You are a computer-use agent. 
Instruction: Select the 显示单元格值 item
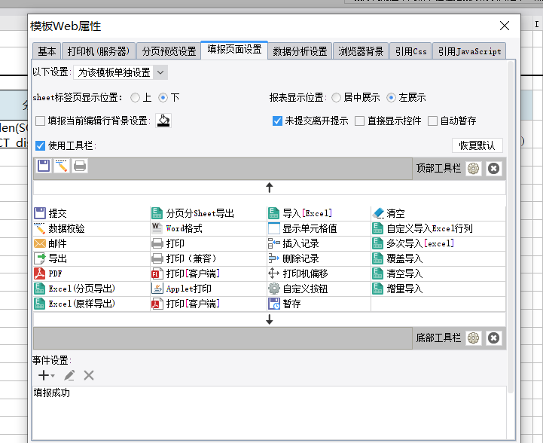[x=319, y=228]
